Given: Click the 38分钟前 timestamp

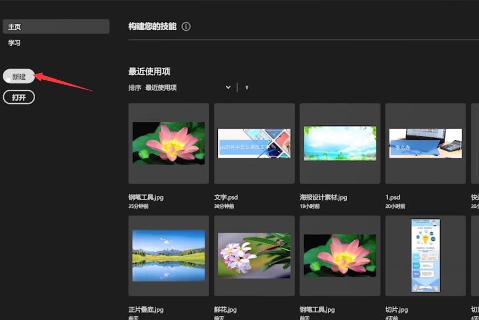Looking at the screenshot, I should pos(224,206).
